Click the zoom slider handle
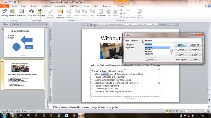The image size is (211, 118). click(x=192, y=111)
